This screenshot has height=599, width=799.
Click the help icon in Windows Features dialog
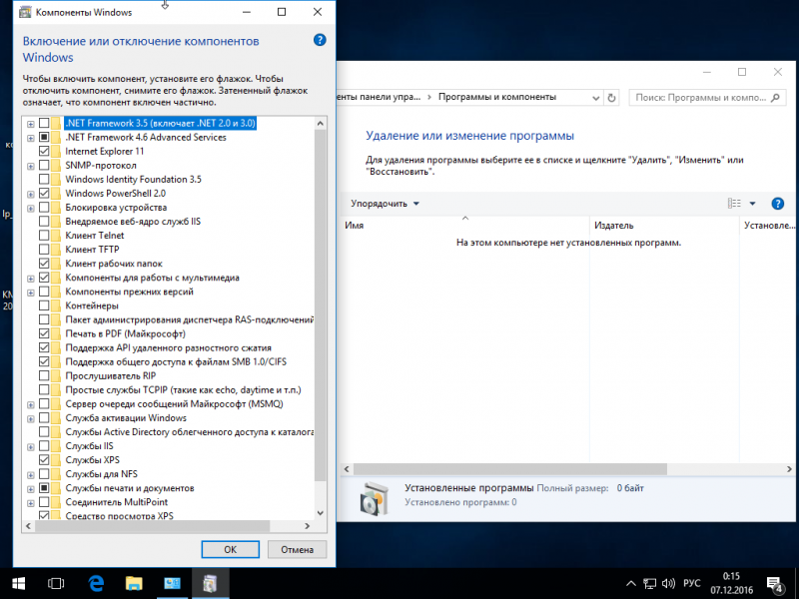[x=320, y=40]
